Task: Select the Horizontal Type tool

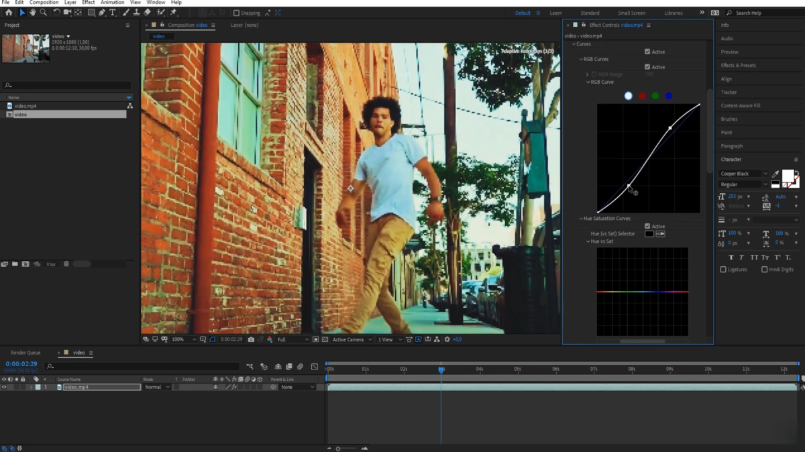Action: pos(113,13)
